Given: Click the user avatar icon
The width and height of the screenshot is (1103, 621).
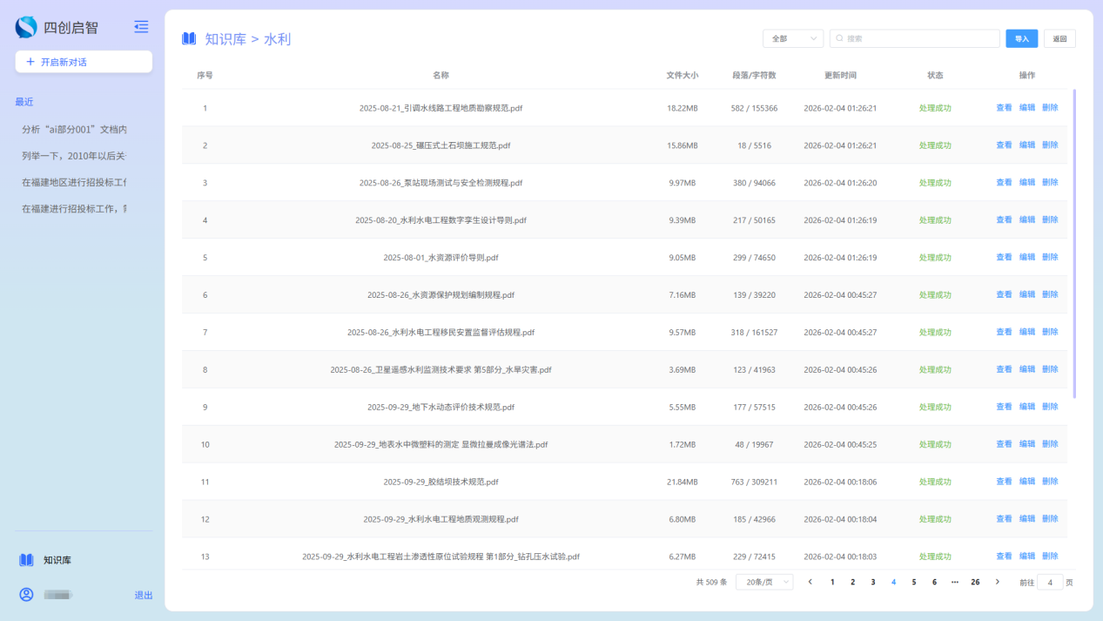Looking at the screenshot, I should point(27,595).
